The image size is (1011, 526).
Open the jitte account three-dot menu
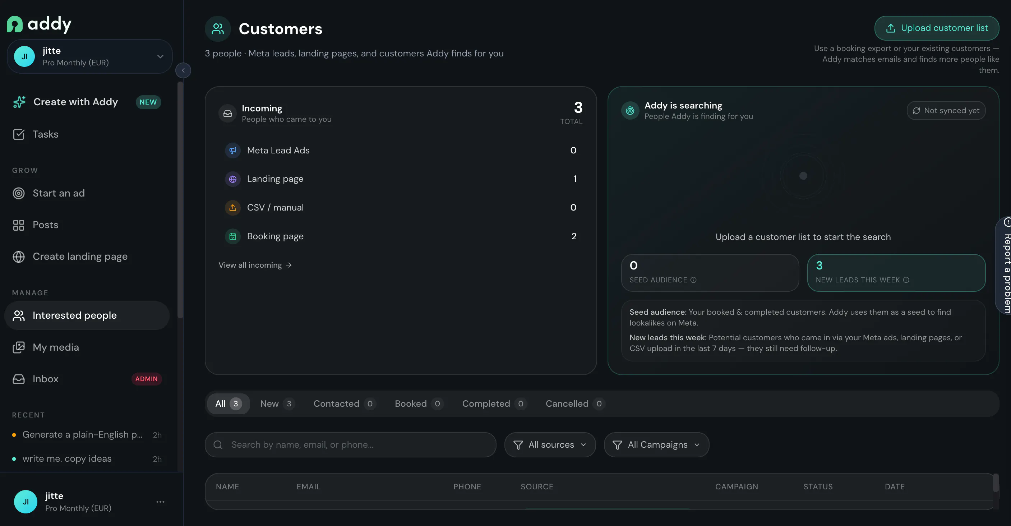click(x=161, y=502)
